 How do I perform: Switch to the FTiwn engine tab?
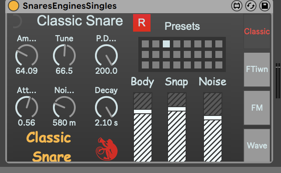[257, 69]
